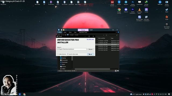This screenshot has width=172, height=96.
Task: Open the Game desktop icon
Action: point(58,3)
